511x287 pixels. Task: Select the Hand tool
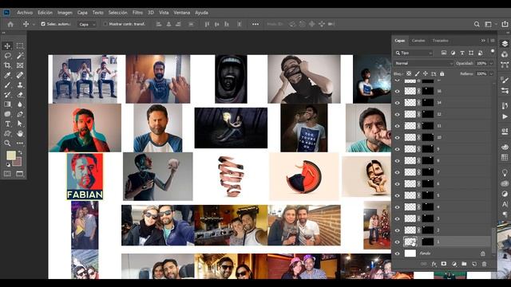click(x=20, y=133)
